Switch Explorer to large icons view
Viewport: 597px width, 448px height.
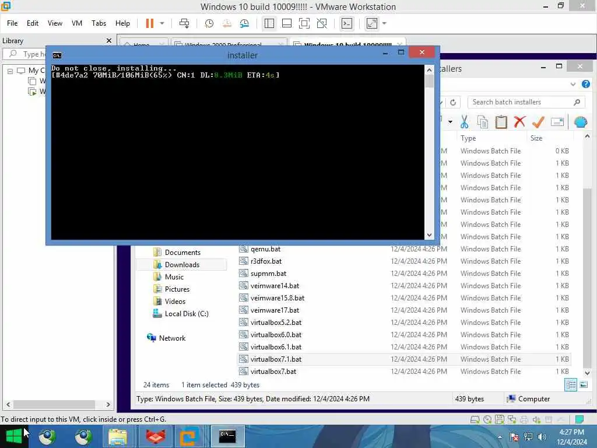click(x=583, y=385)
